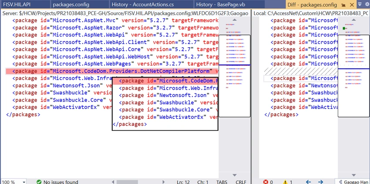Go to previous difference with left arrow
The width and height of the screenshot is (370, 184).
[x=308, y=182]
